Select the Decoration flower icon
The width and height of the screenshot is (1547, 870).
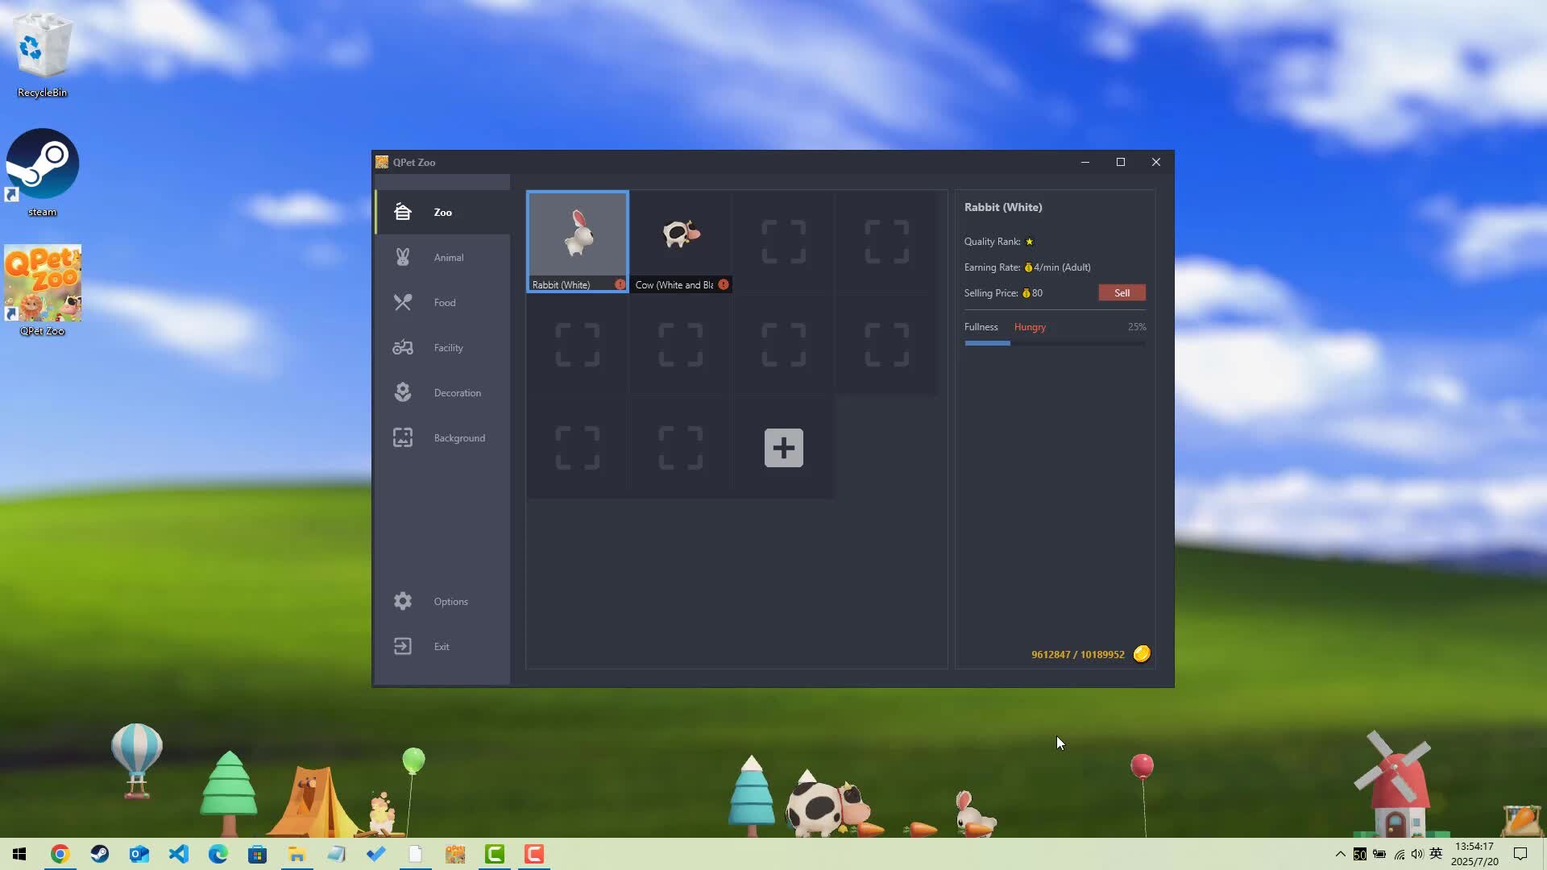point(403,392)
